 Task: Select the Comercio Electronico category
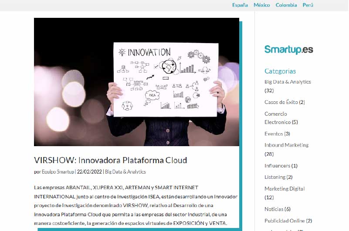click(278, 118)
